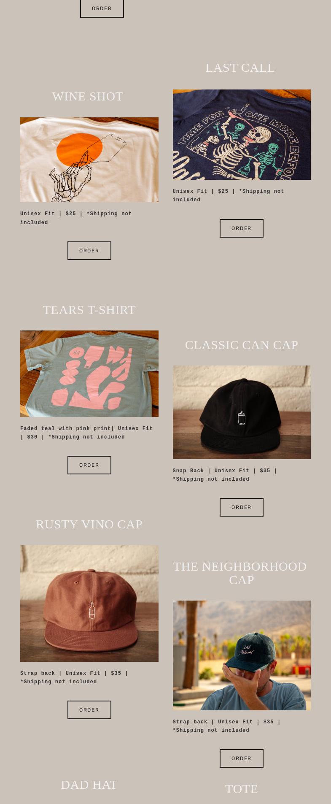
Task: Open the Last Call skeleton shirt image
Action: (242, 135)
